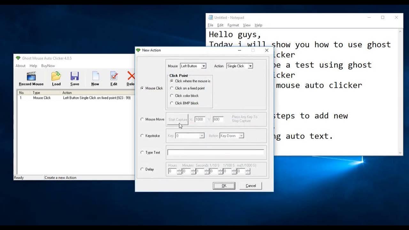Choose Click on a fixed point option

[172, 88]
